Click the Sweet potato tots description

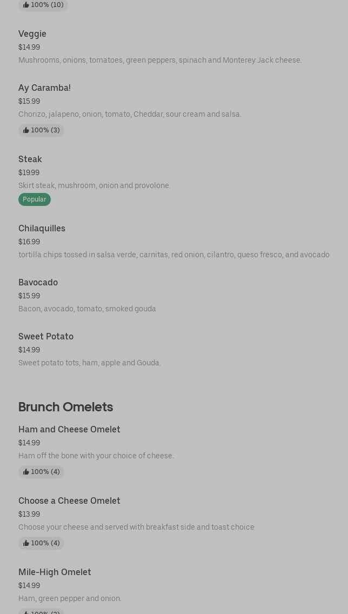coord(89,363)
